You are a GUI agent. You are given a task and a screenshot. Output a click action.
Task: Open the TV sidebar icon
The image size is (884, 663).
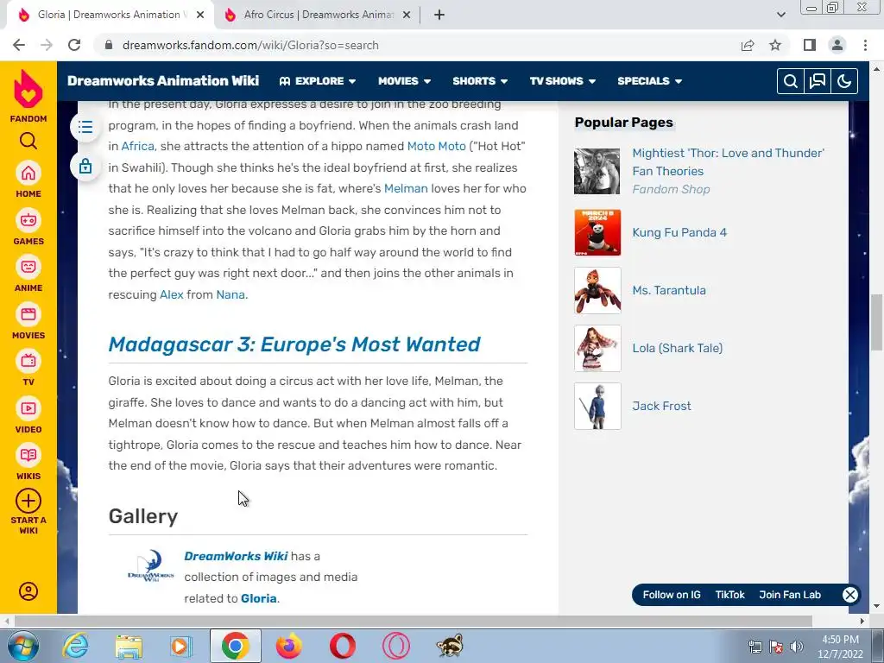[x=28, y=361]
